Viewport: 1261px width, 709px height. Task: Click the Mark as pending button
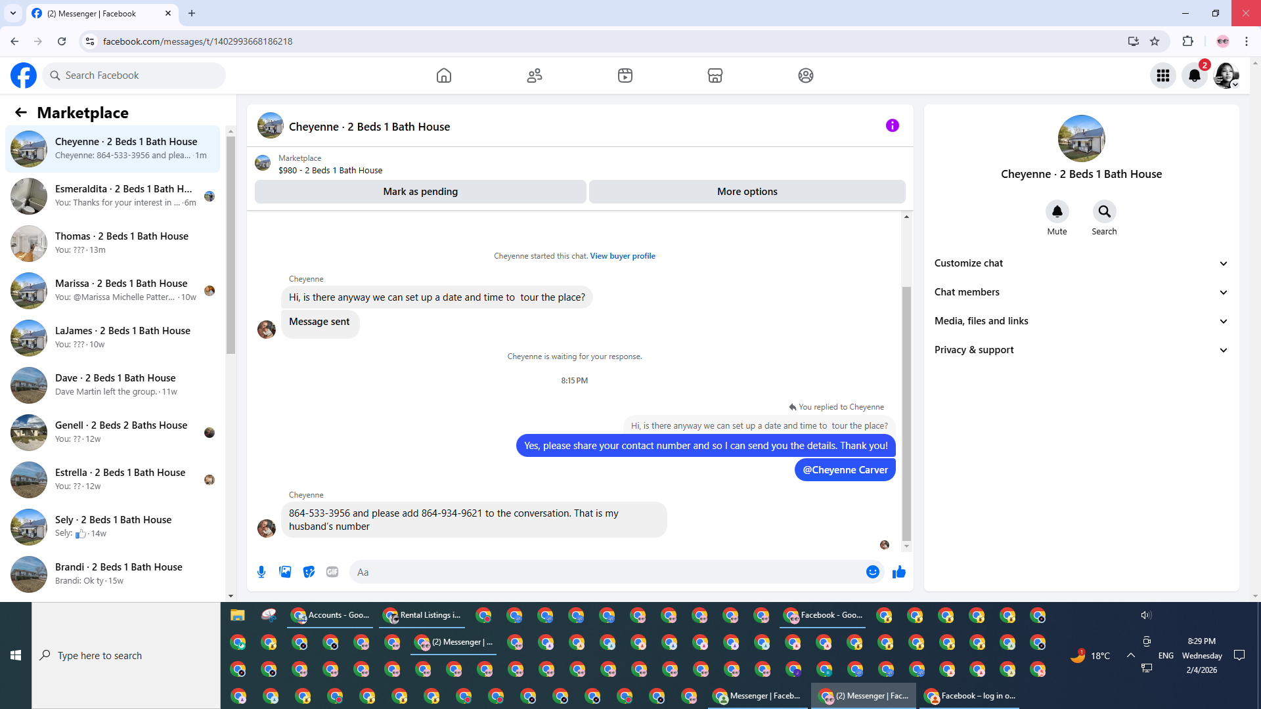pos(420,192)
